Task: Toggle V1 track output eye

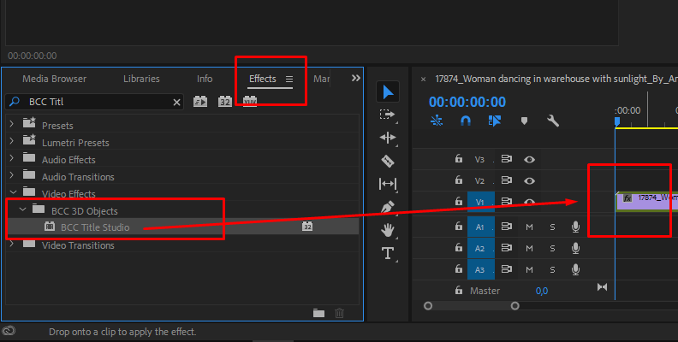Action: [x=530, y=203]
